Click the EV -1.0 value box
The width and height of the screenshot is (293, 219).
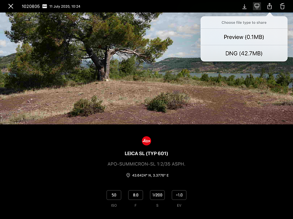179,195
